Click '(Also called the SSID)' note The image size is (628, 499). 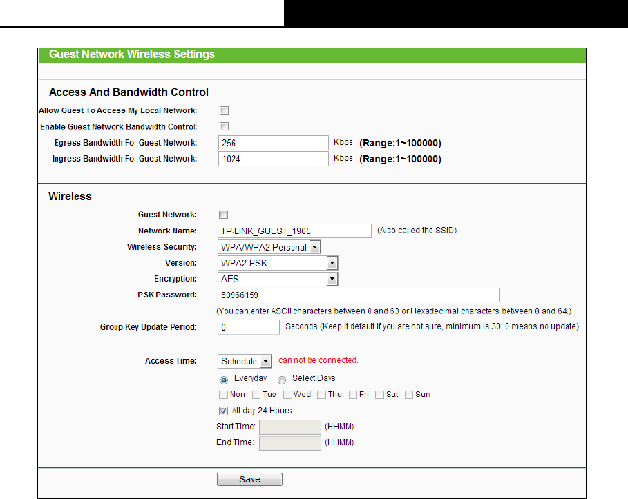point(417,230)
